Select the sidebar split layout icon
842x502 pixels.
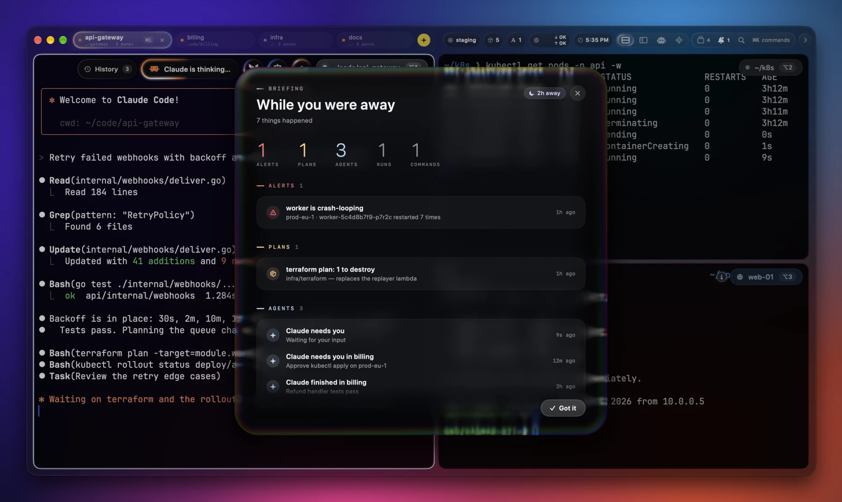tap(643, 40)
